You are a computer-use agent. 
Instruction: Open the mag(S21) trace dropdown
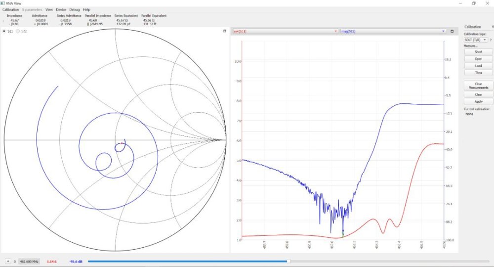pos(393,31)
